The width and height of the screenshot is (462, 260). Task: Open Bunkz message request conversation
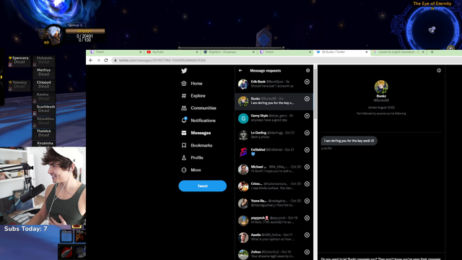pyautogui.click(x=274, y=101)
